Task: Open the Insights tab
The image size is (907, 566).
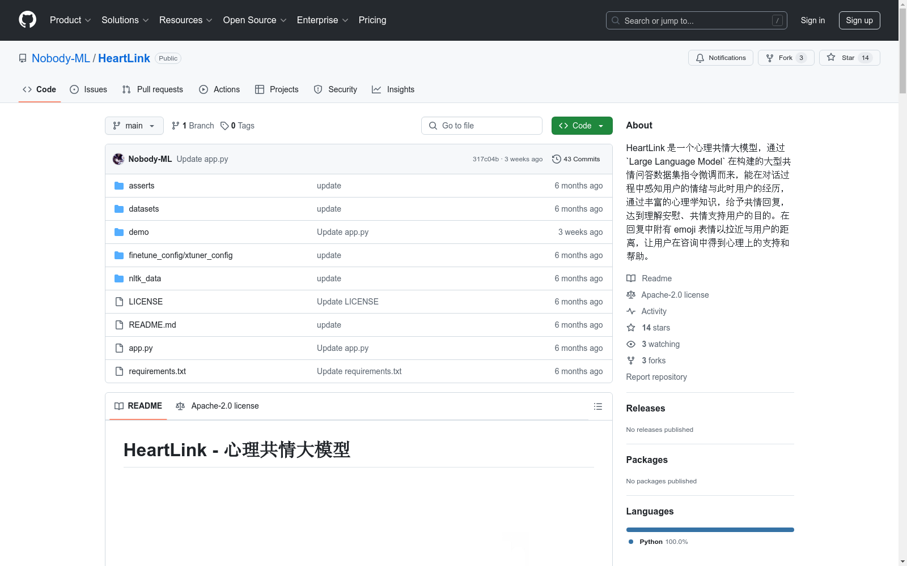Action: pyautogui.click(x=393, y=89)
